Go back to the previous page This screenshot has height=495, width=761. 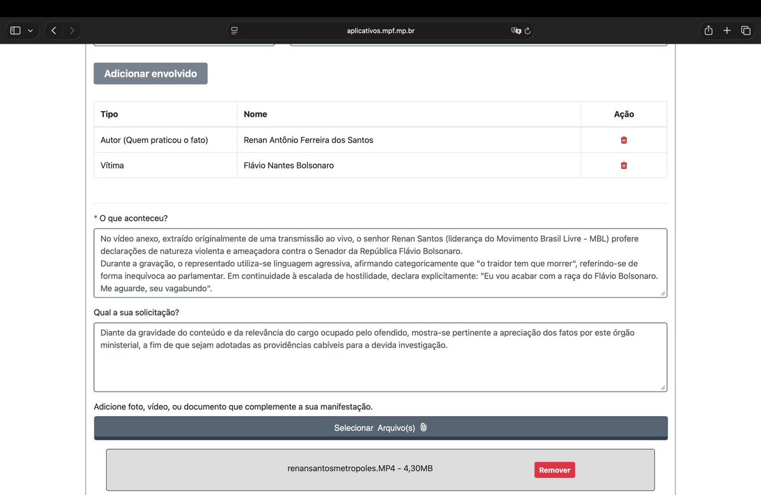point(53,30)
